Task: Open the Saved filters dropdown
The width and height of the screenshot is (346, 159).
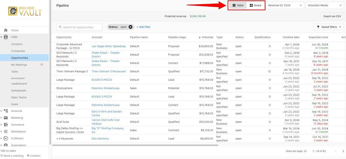Action: coord(329,27)
